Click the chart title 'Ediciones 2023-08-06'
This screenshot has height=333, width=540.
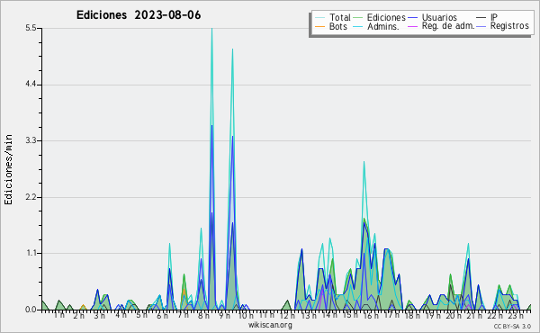pos(139,15)
